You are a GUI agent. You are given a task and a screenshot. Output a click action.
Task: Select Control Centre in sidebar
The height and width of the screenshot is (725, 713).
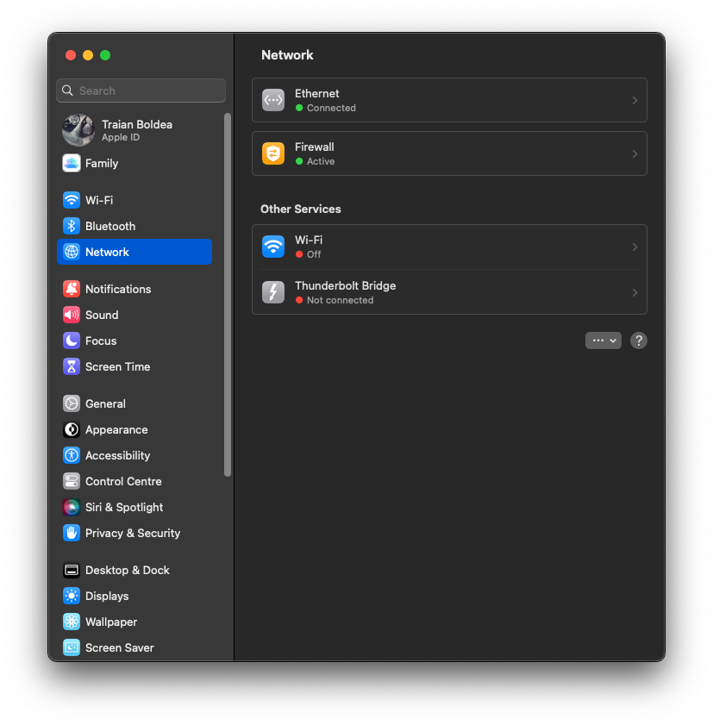pos(123,481)
